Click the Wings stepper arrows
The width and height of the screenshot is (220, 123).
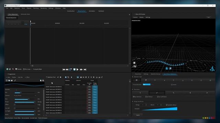click(146, 105)
